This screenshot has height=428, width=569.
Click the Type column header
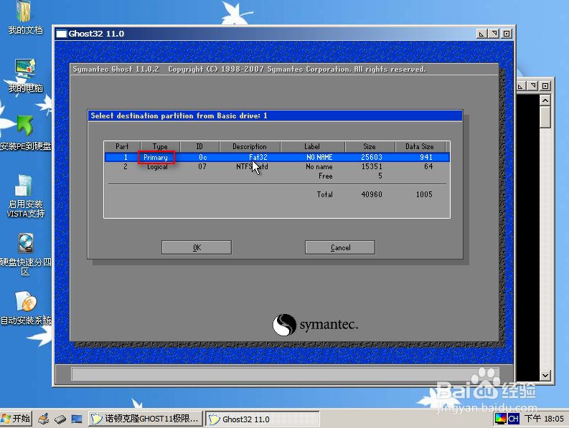coord(160,146)
